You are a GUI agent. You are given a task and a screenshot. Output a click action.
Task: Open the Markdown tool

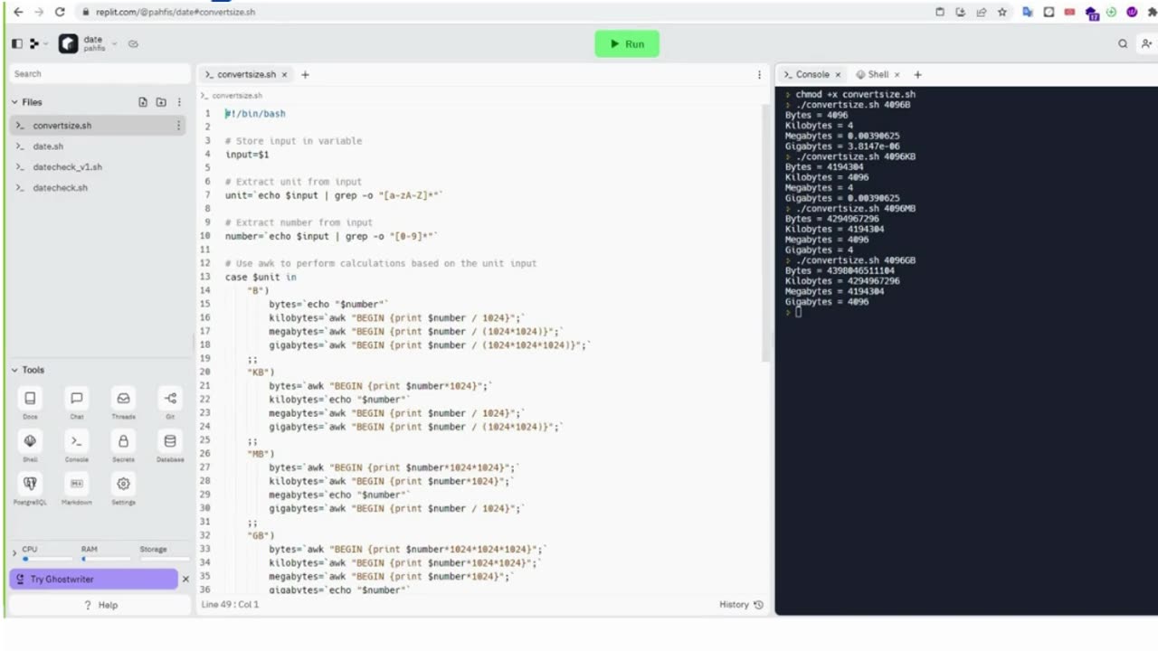[77, 488]
